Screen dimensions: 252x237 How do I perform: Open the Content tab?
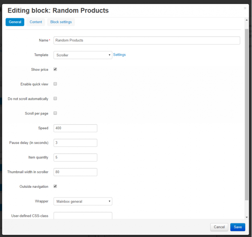click(36, 22)
